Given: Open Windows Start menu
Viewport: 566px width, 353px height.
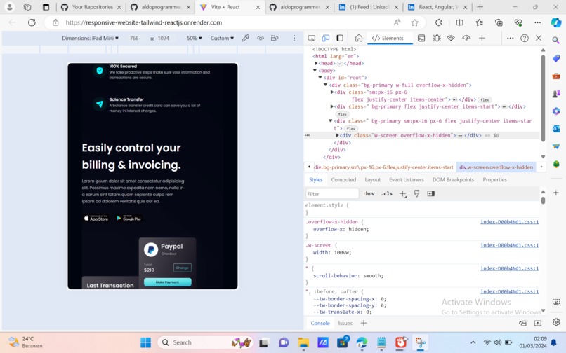Looking at the screenshot, I should [146, 342].
